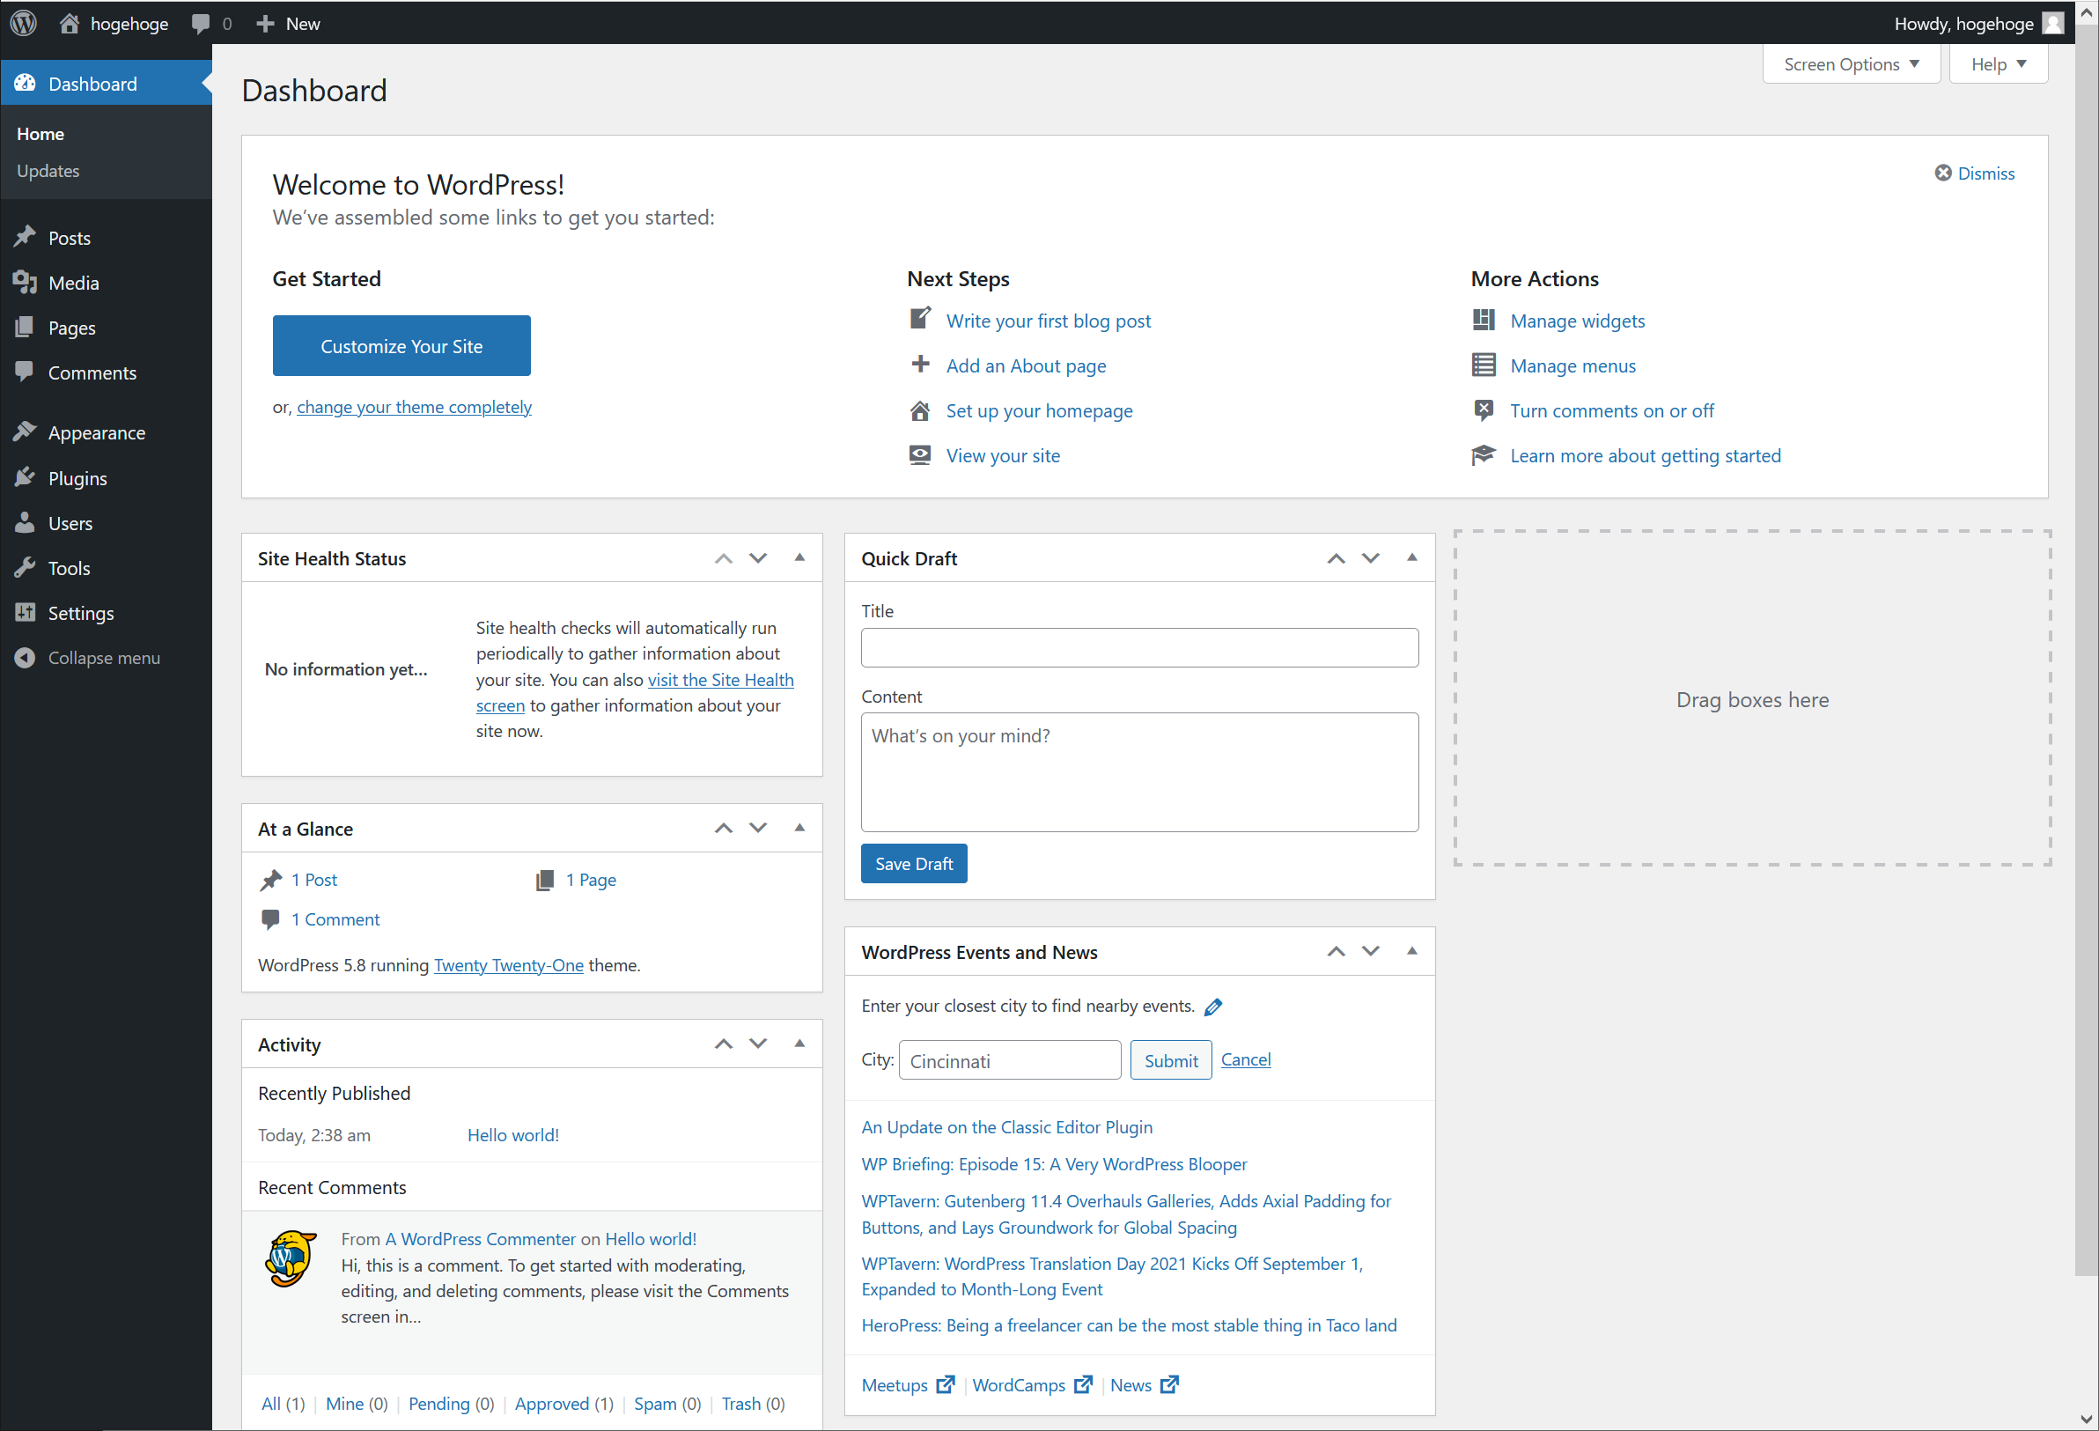Click external link icon beside News
The image size is (2099, 1431).
(x=1169, y=1384)
